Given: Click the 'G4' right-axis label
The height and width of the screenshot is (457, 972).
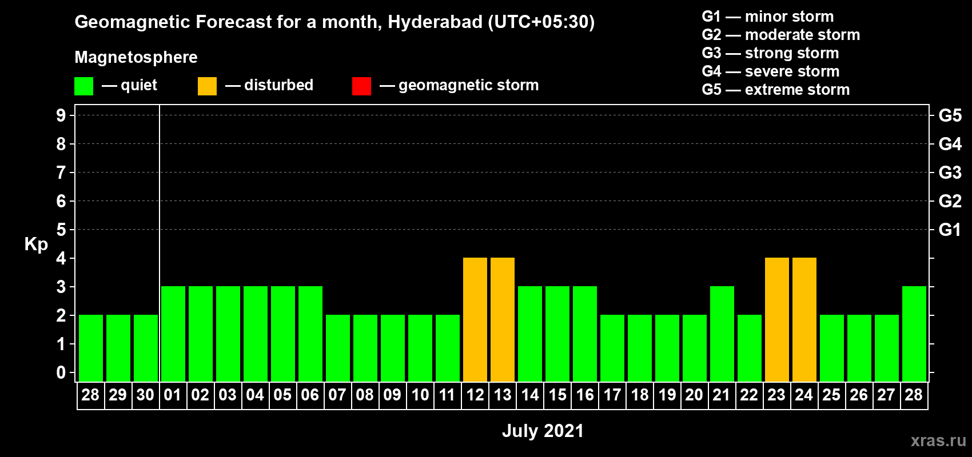Looking at the screenshot, I should (x=950, y=144).
